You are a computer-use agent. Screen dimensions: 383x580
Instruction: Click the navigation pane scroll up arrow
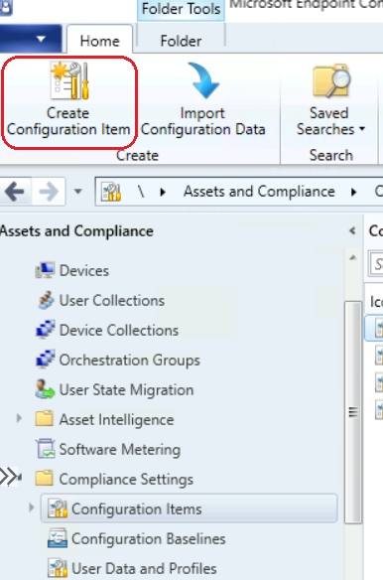352,257
